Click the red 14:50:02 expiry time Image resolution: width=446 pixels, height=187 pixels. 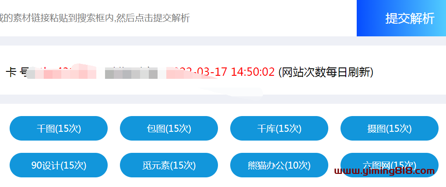pos(253,72)
